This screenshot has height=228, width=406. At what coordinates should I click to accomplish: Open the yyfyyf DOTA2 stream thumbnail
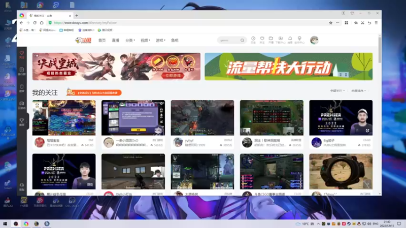click(x=202, y=118)
